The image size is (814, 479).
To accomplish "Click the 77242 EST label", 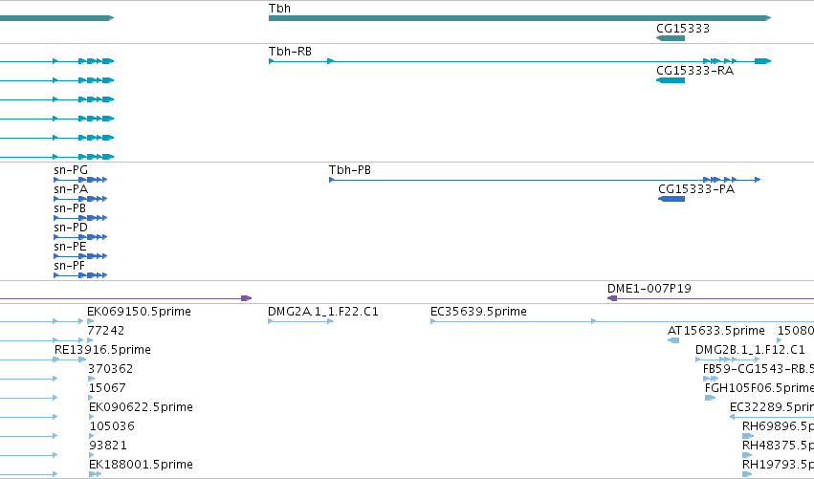I will (x=106, y=331).
